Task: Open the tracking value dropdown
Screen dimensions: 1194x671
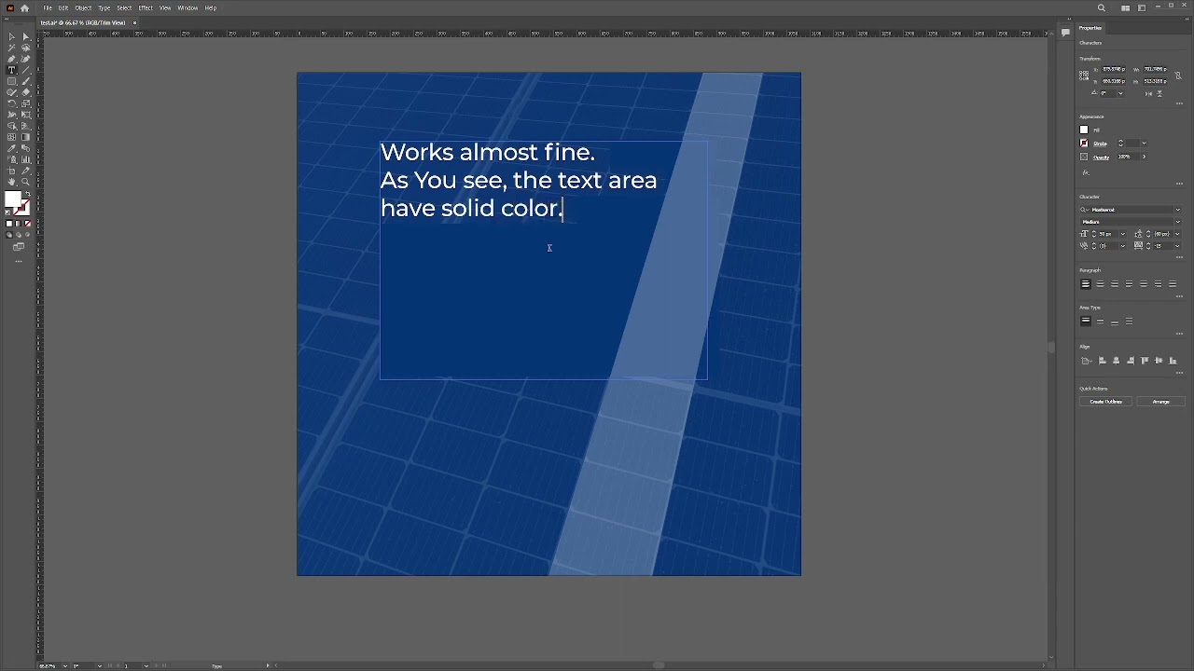Action: (x=1177, y=246)
